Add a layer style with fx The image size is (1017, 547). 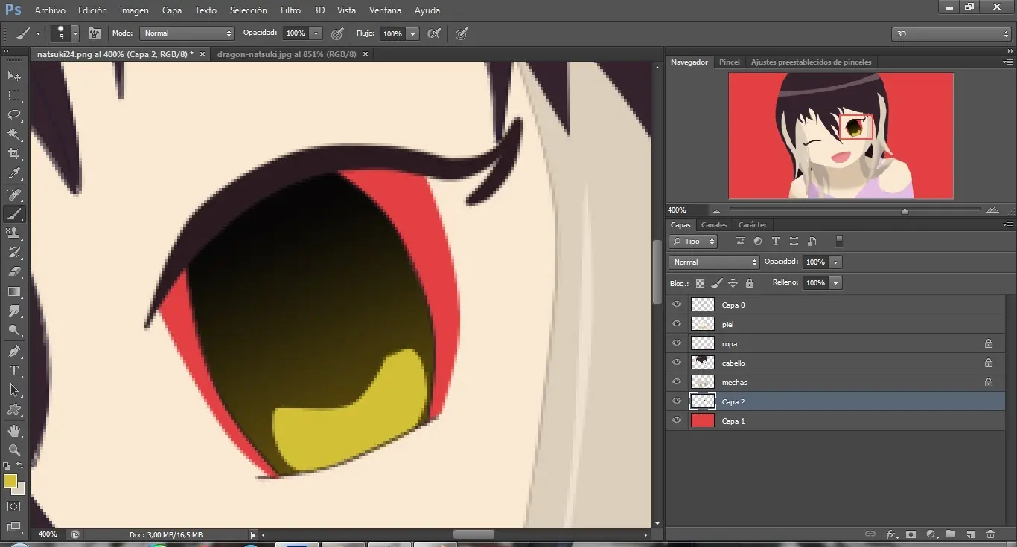click(x=891, y=534)
